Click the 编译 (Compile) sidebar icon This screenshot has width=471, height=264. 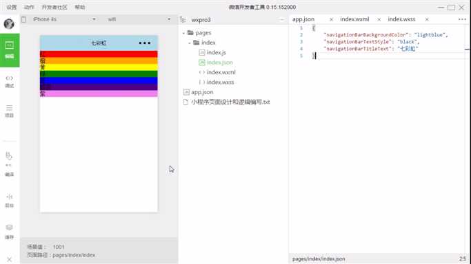point(10,164)
